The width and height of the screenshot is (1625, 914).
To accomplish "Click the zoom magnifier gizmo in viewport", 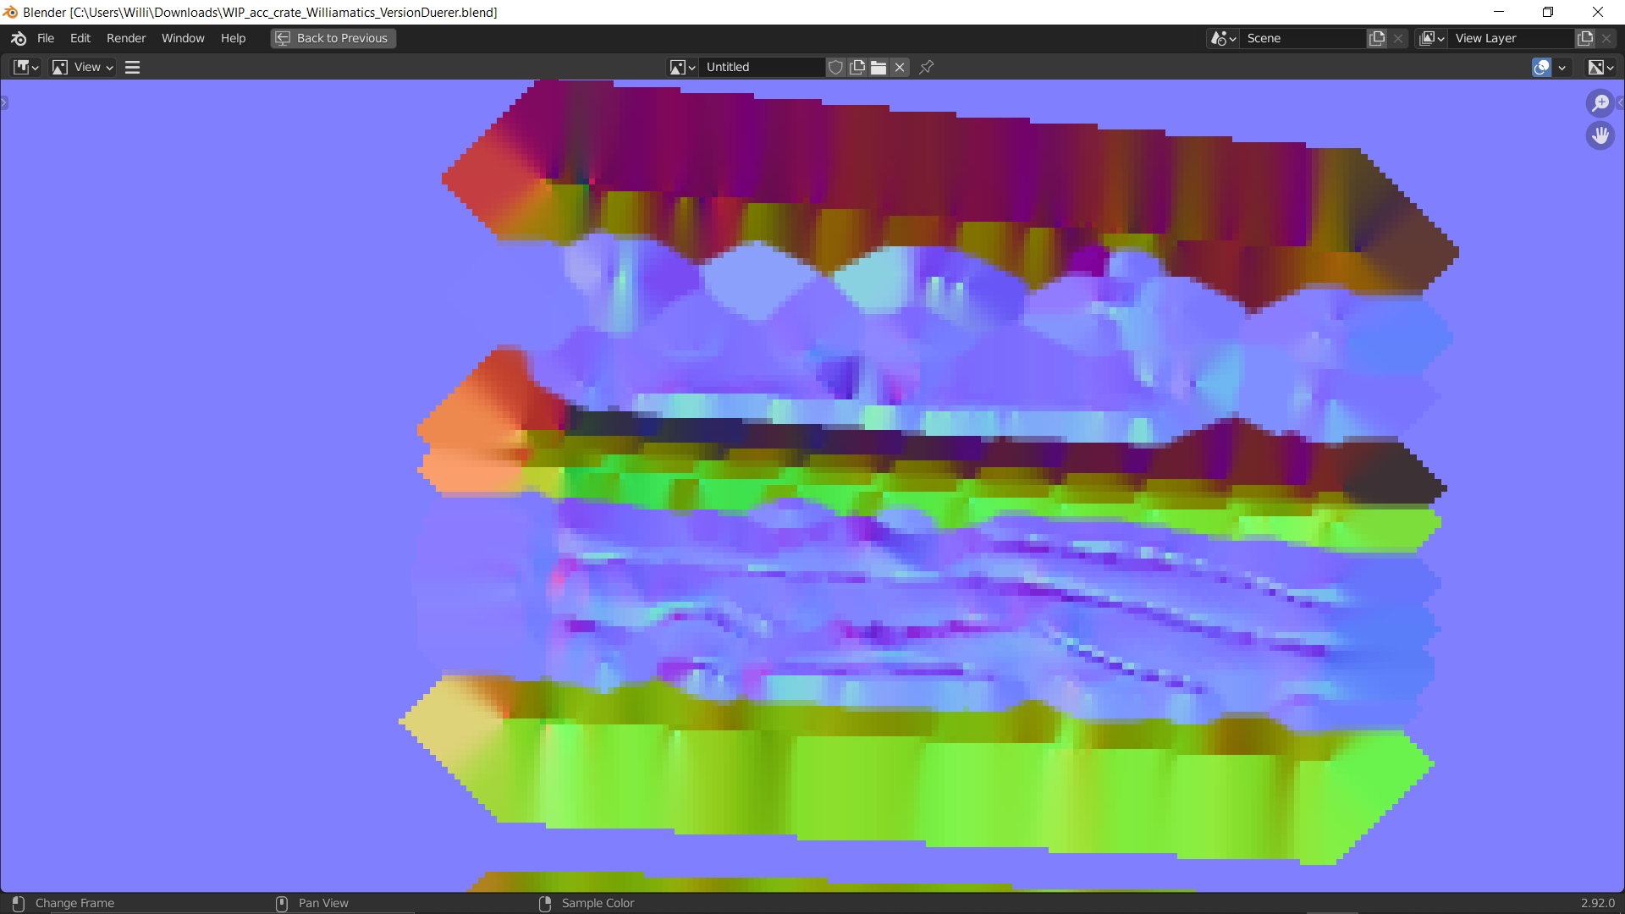I will (x=1600, y=103).
